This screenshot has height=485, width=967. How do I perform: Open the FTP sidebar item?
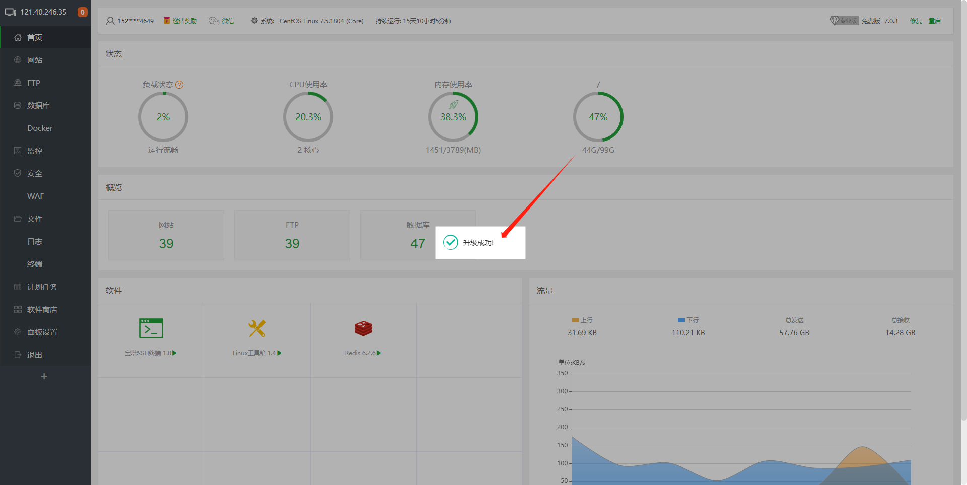coord(45,83)
